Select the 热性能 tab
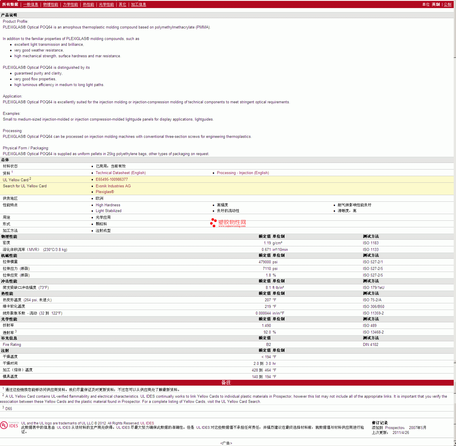456x446 pixels. 88,5
